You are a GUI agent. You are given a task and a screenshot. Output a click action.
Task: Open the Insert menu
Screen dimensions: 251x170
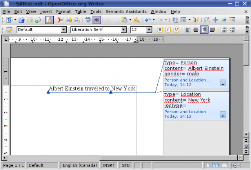46,11
